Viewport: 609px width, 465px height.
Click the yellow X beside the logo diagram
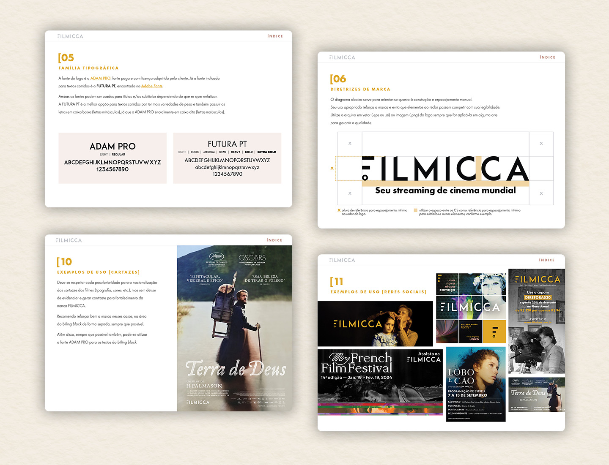332,168
